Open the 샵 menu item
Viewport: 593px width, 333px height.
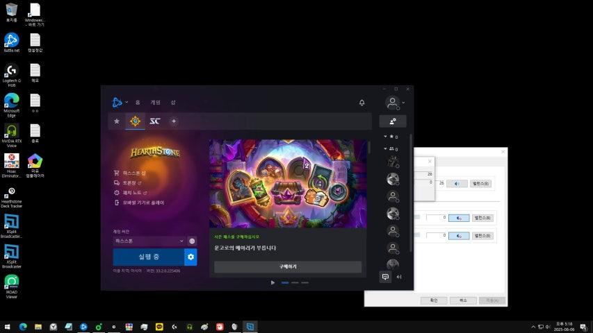coord(173,102)
